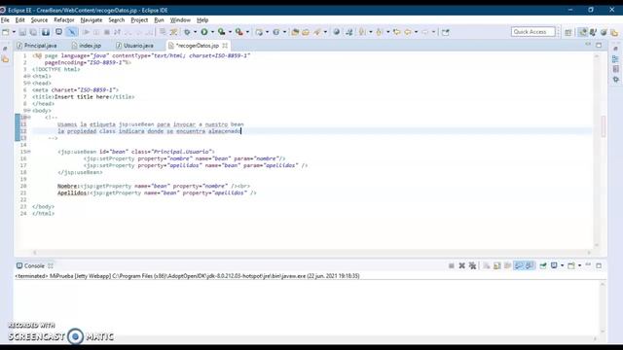623x350 pixels.
Task: Open the New file dropdown arrow
Action: (14, 32)
